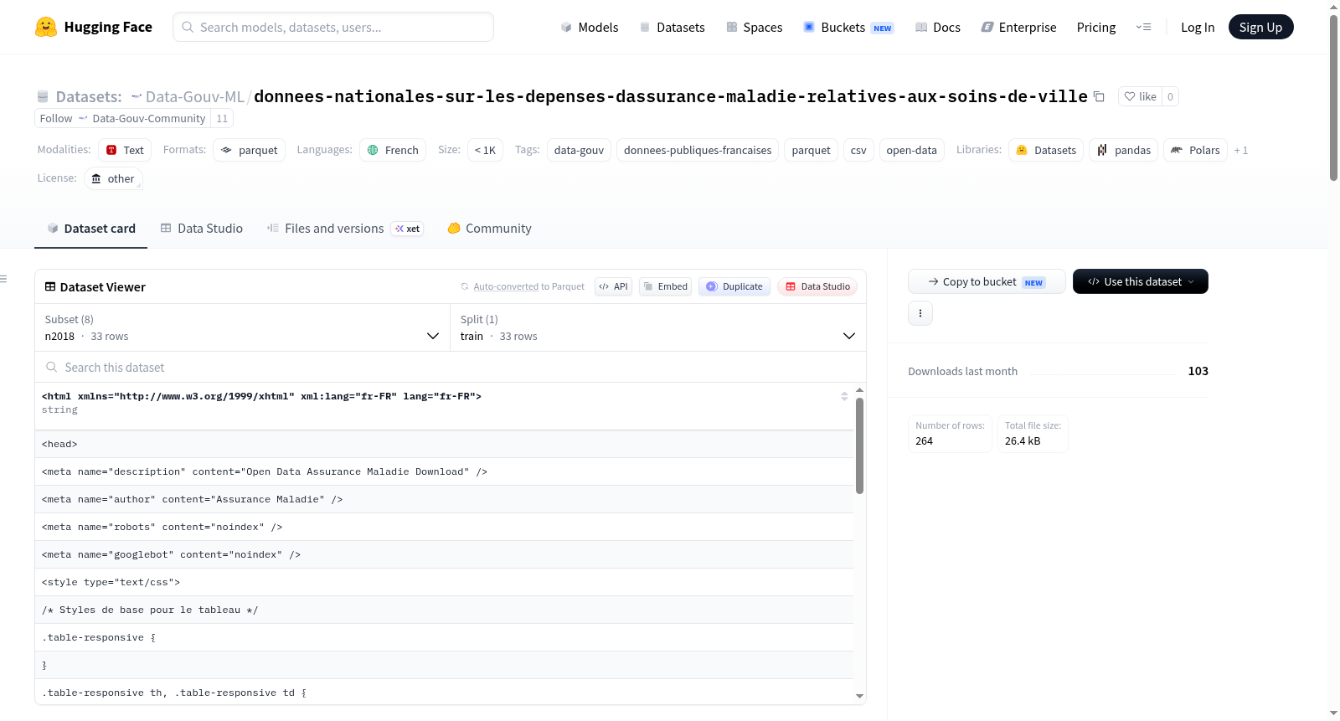Click the search magnifier in dataset search

tap(52, 367)
